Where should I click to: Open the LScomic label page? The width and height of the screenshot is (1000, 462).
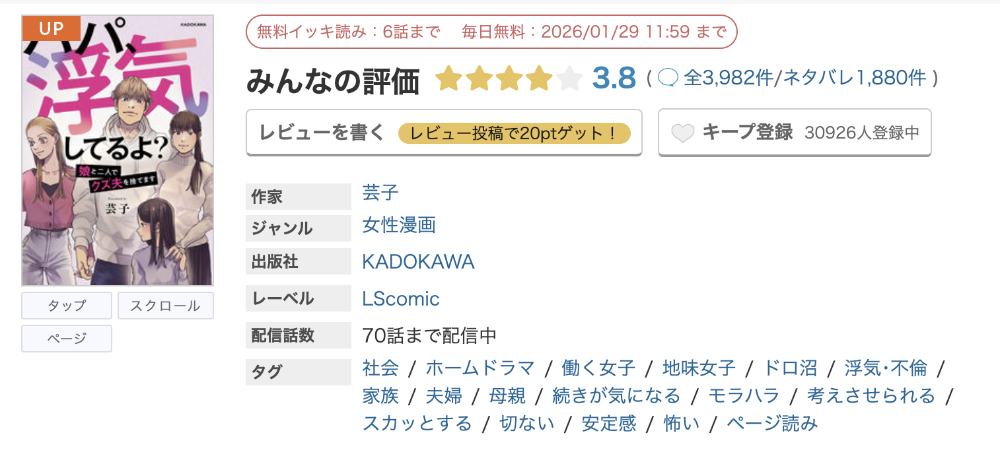coord(400,298)
